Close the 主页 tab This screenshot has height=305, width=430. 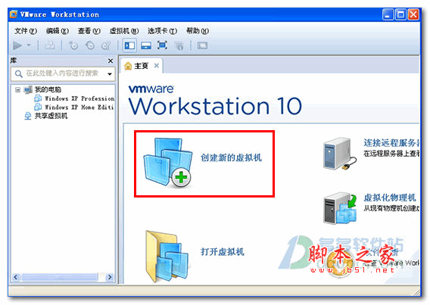(x=157, y=66)
